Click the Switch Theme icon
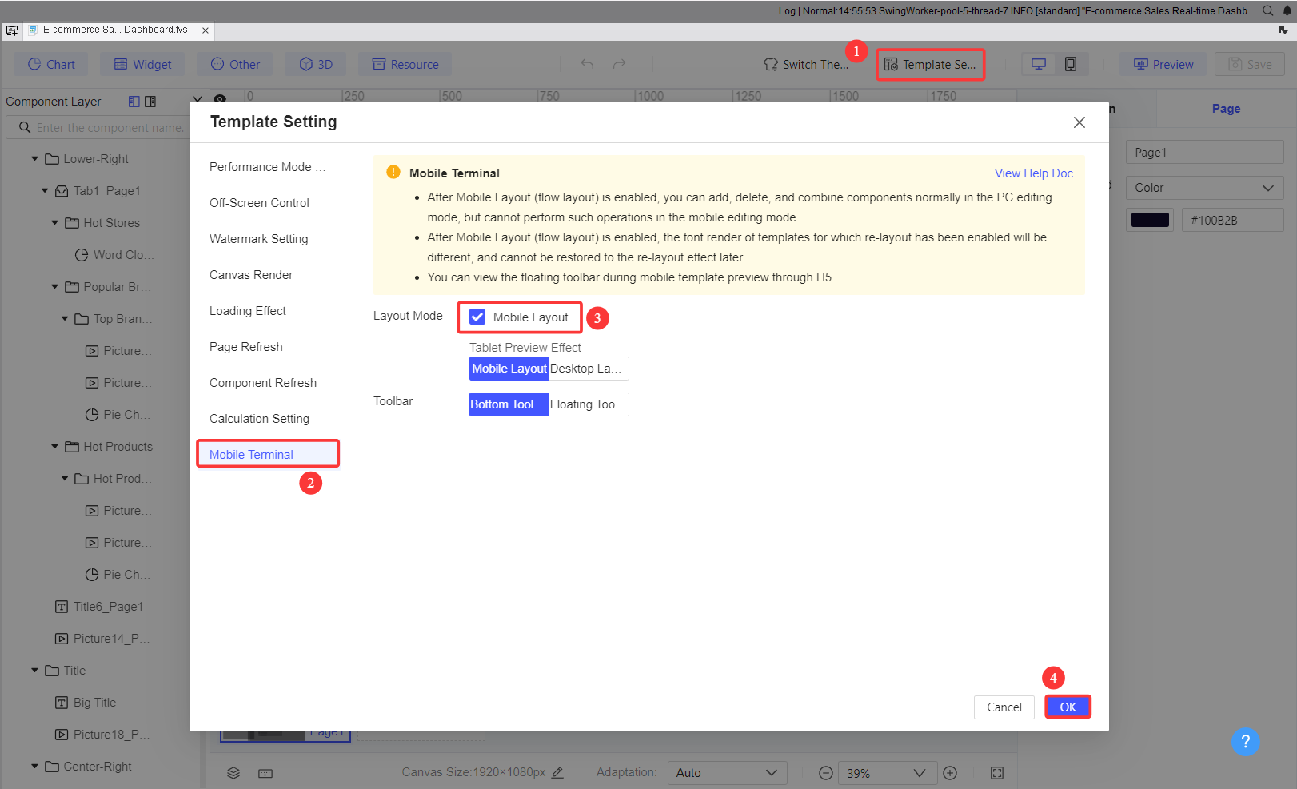The width and height of the screenshot is (1297, 789). pos(770,63)
